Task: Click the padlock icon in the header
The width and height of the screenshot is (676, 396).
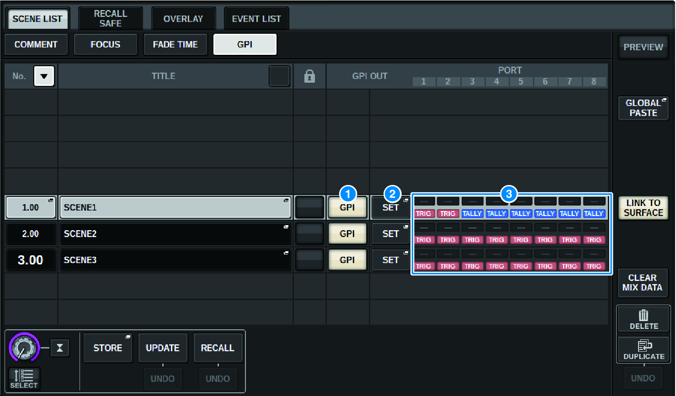Action: [309, 76]
